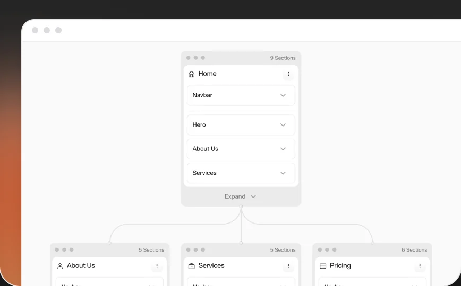The width and height of the screenshot is (461, 286).
Task: Open the About Us card three-dot menu
Action: tap(157, 266)
